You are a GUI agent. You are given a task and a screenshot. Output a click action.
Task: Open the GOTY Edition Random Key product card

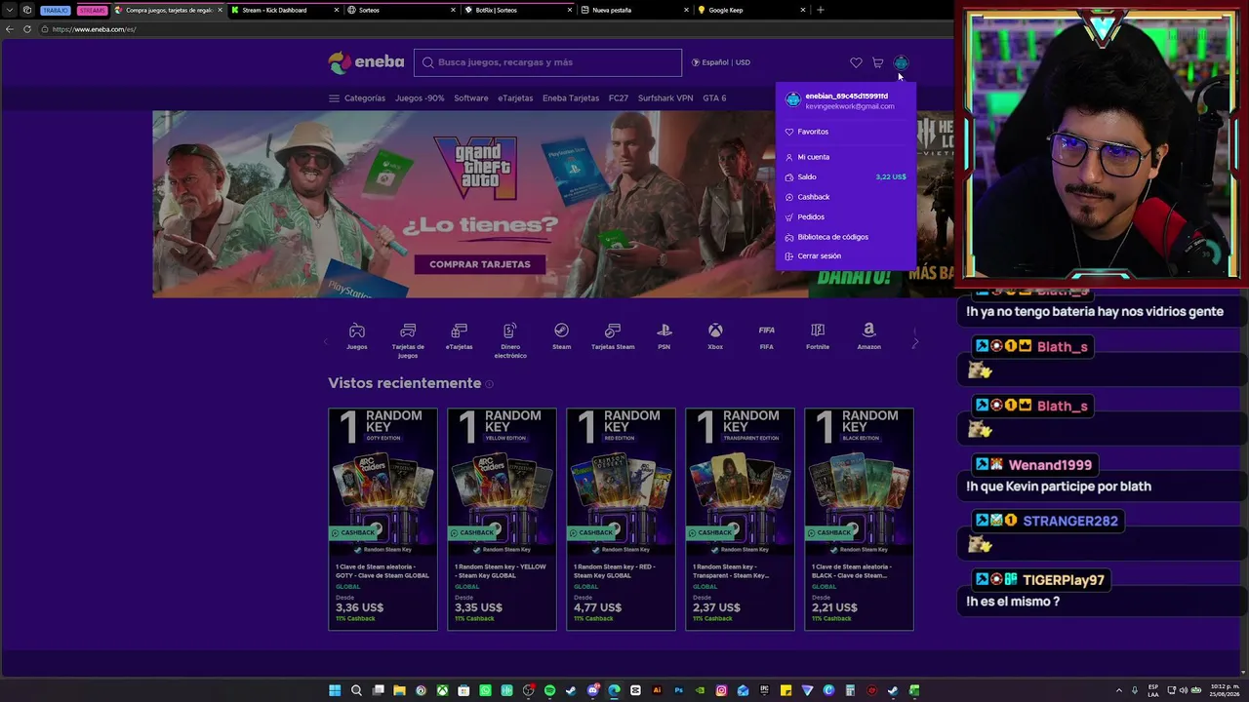(x=383, y=519)
